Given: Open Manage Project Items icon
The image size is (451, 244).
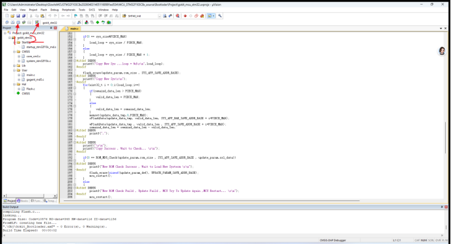Looking at the screenshot, I should (x=87, y=22).
